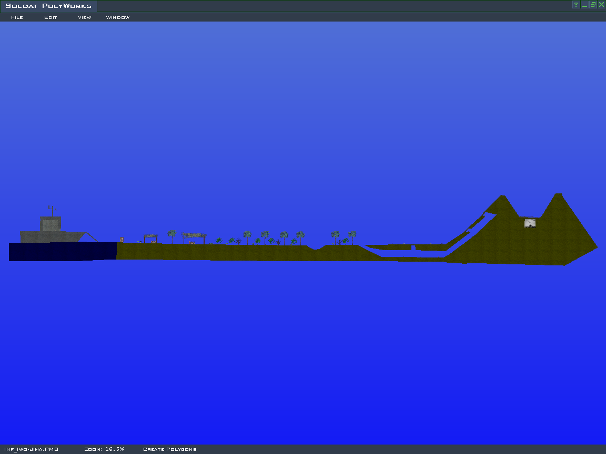Viewport: 606px width, 454px height.
Task: Click the gray ship's cabin on the map
Action: [x=50, y=225]
